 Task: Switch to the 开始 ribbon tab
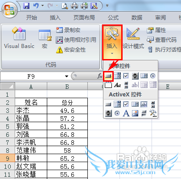[32, 18]
